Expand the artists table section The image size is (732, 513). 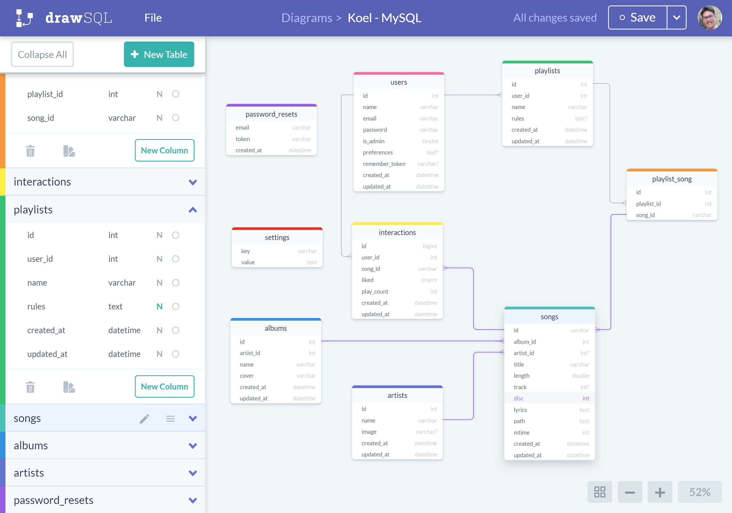click(193, 473)
